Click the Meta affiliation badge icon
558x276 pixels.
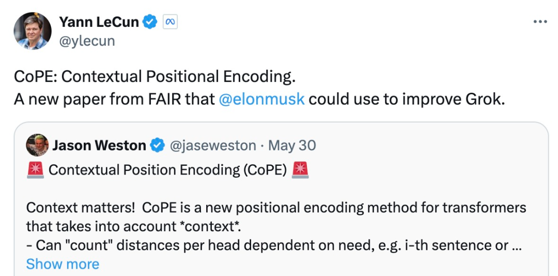tap(170, 22)
